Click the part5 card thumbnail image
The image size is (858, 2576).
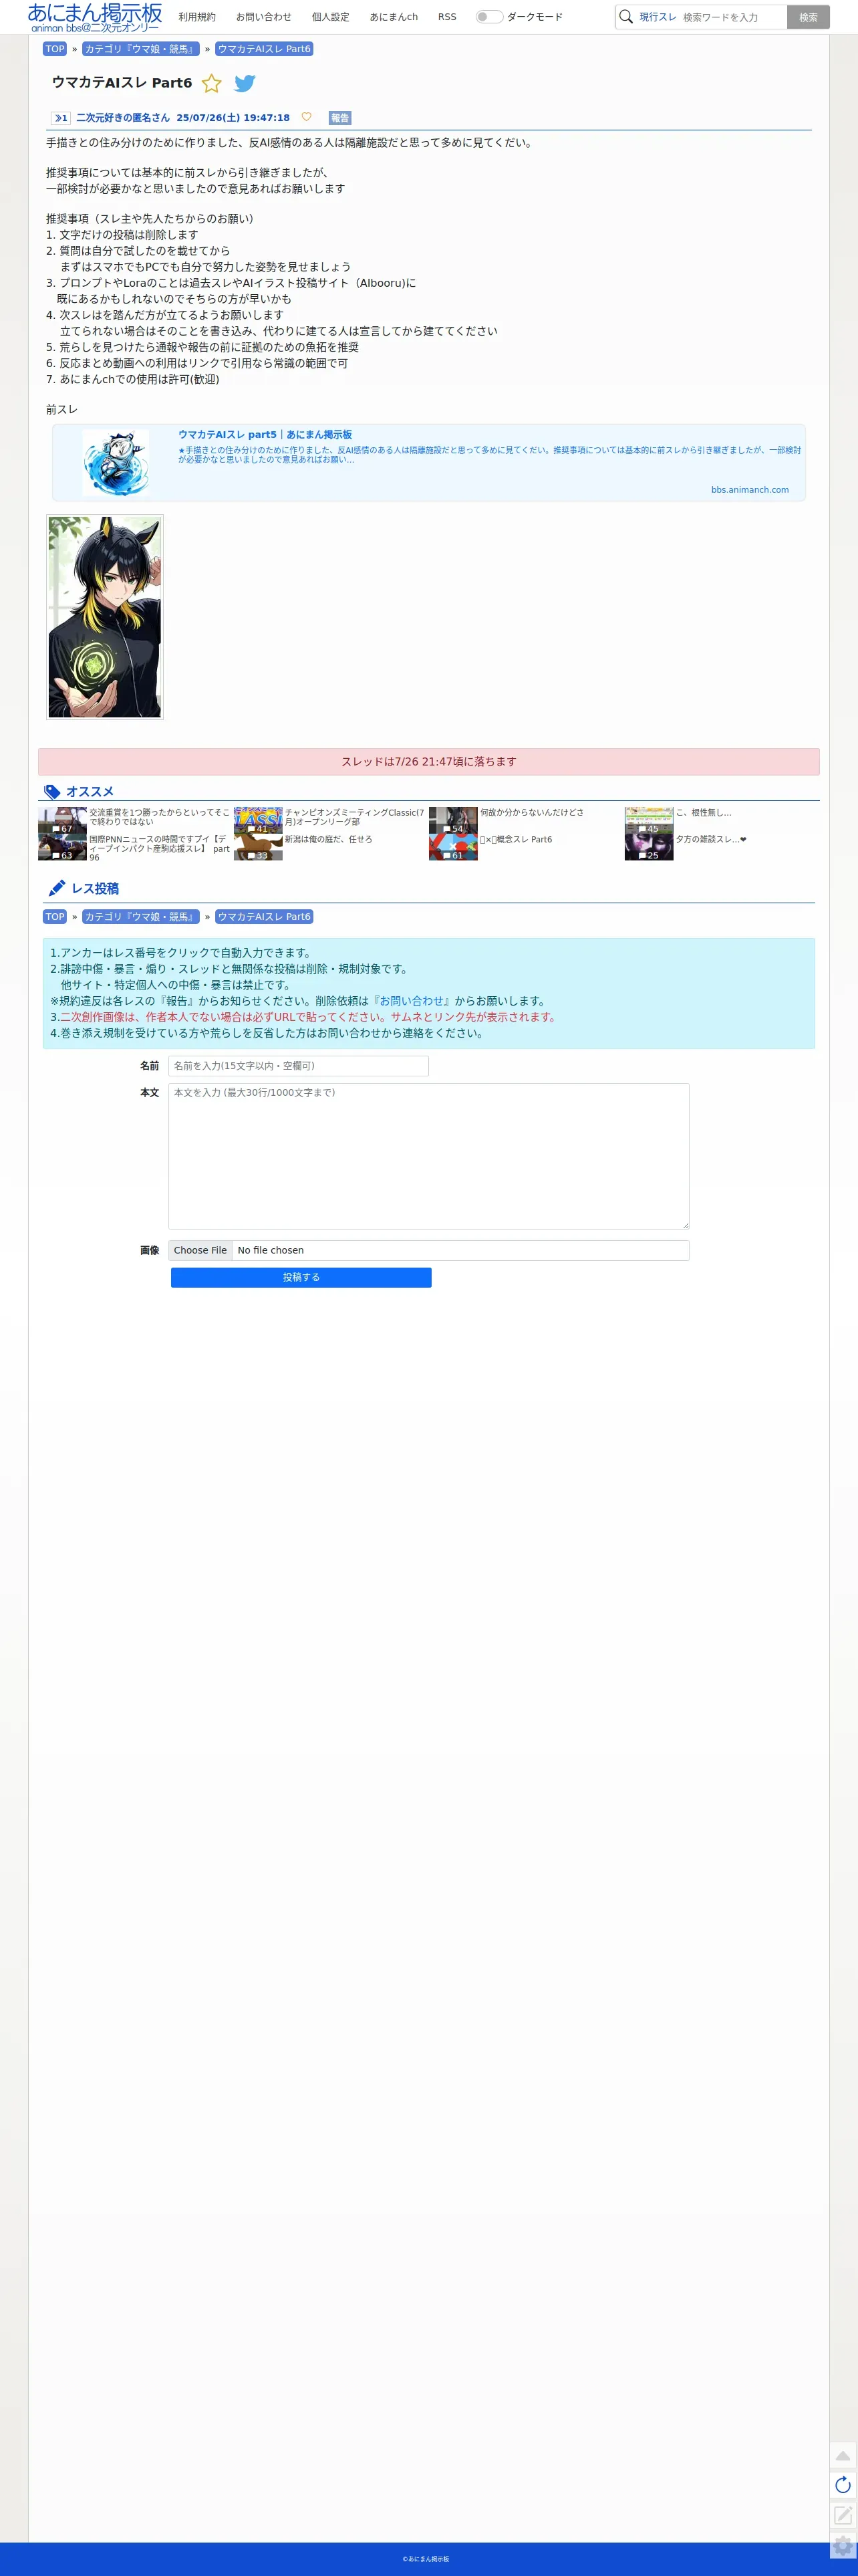click(x=116, y=463)
